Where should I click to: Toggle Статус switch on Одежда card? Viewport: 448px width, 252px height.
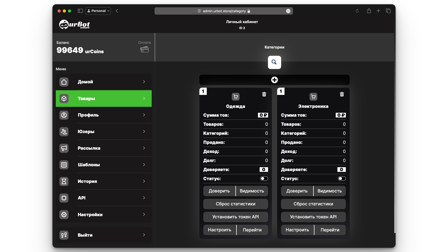(x=264, y=178)
